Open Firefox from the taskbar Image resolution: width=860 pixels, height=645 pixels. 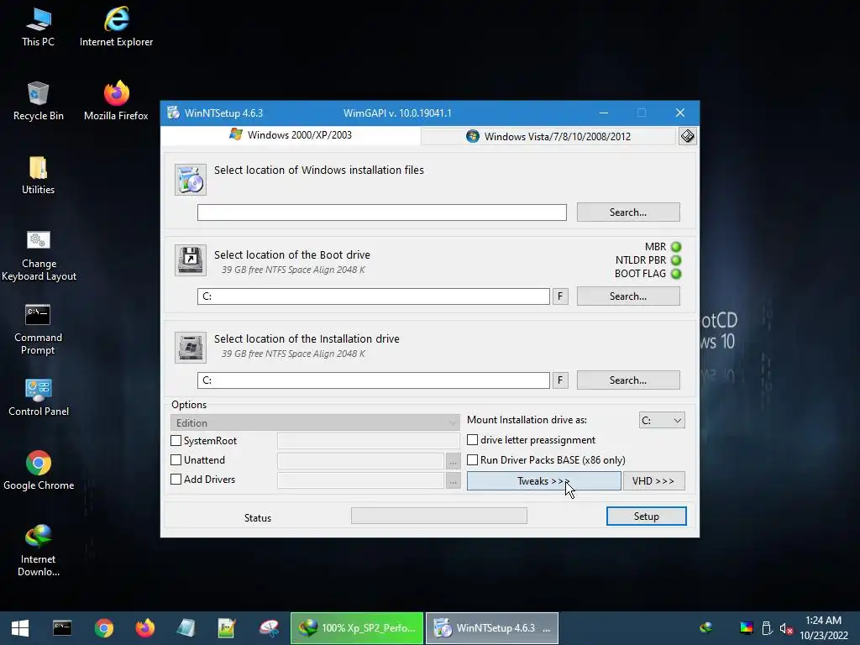[144, 628]
